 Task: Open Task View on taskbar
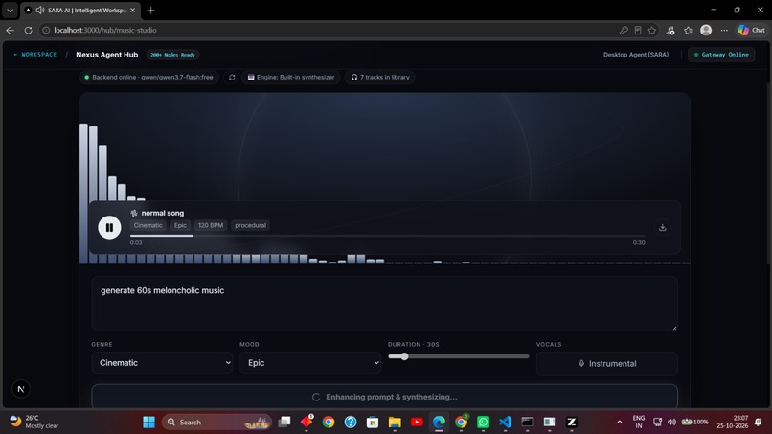(x=284, y=423)
